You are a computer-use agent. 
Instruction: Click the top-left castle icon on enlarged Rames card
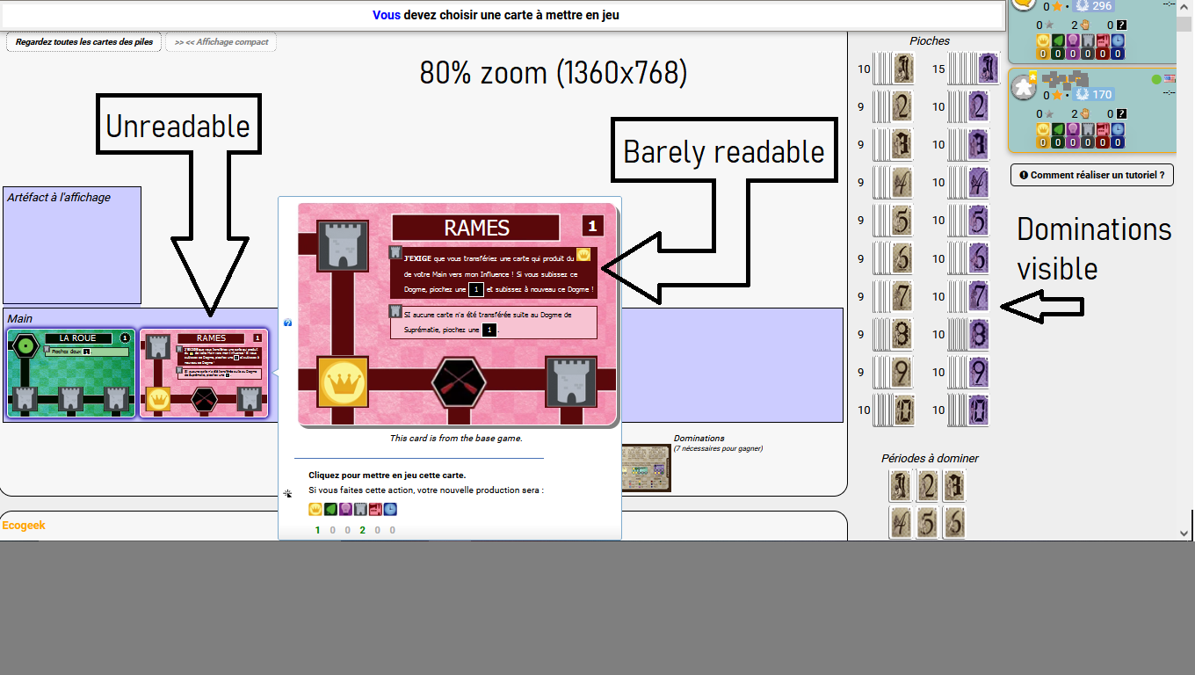tap(343, 245)
